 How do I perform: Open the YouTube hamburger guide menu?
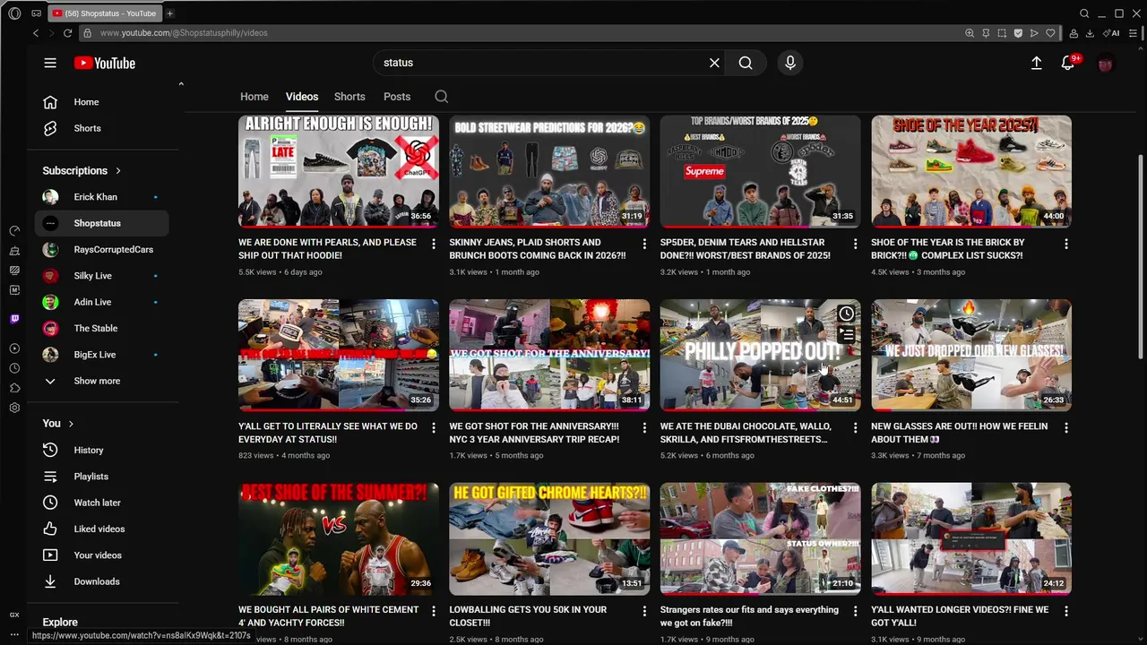pos(50,63)
